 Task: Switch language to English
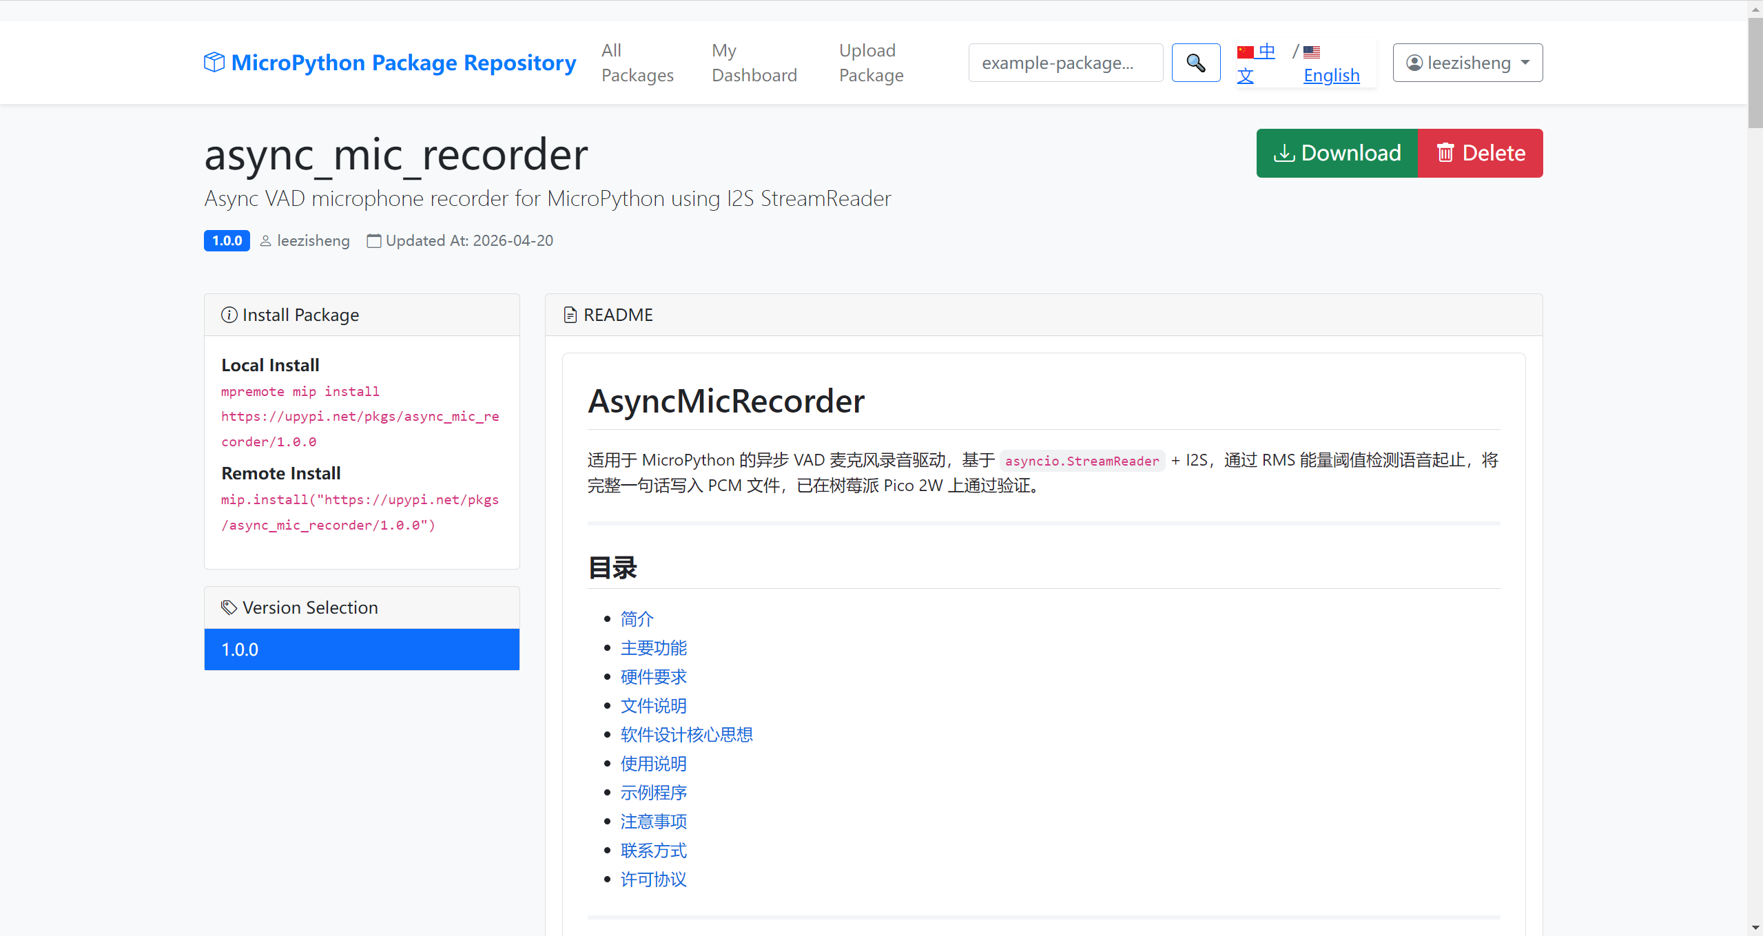click(x=1331, y=75)
